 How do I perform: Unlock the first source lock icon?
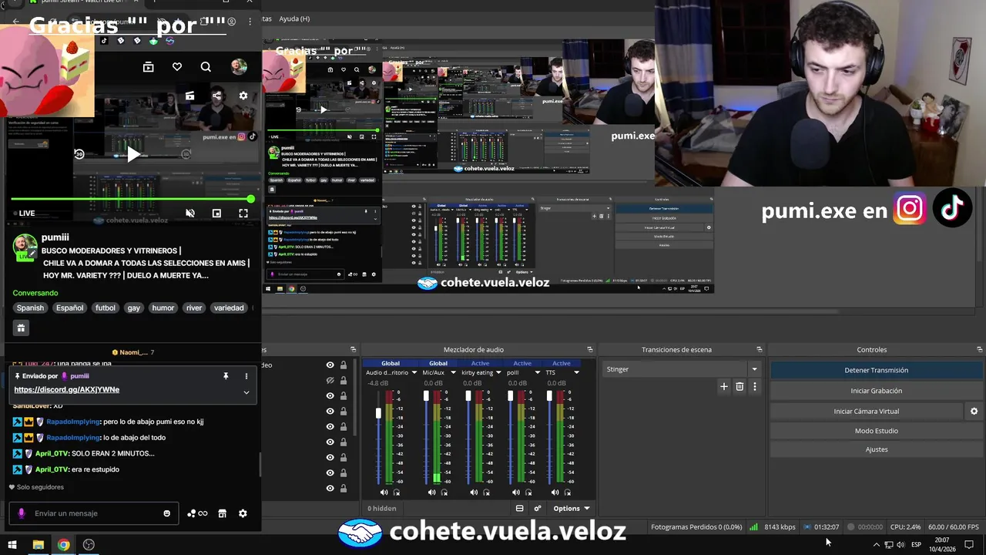tap(343, 365)
